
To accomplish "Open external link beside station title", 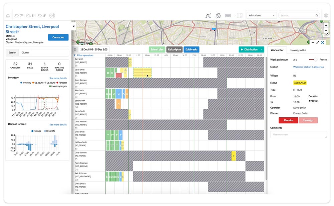I will [x=18, y=31].
